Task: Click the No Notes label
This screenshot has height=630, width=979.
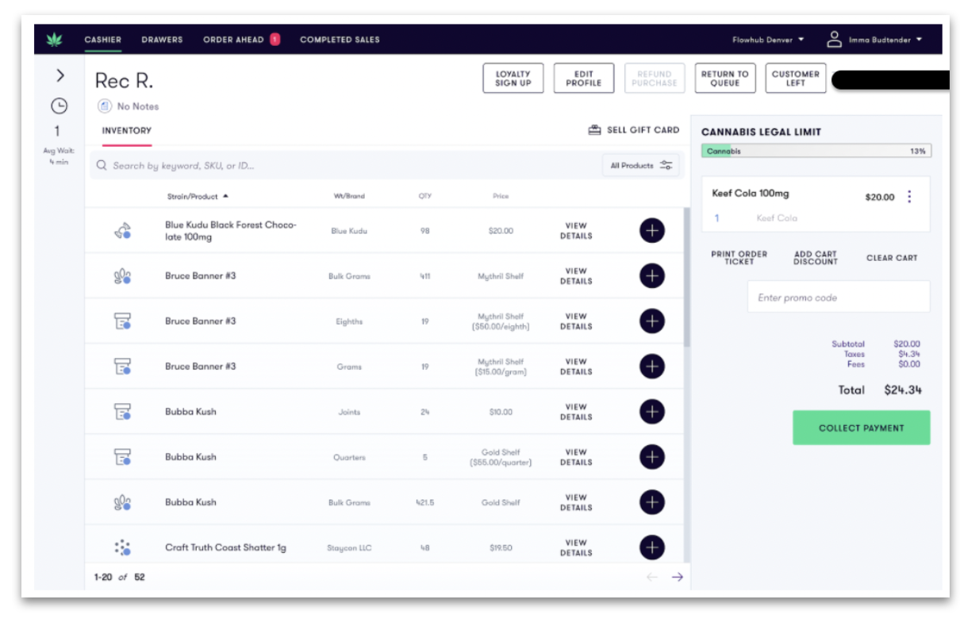Action: [138, 106]
